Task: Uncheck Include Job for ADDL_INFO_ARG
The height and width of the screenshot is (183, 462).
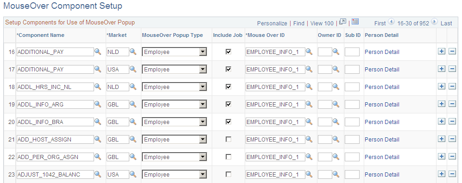Action: [x=228, y=104]
